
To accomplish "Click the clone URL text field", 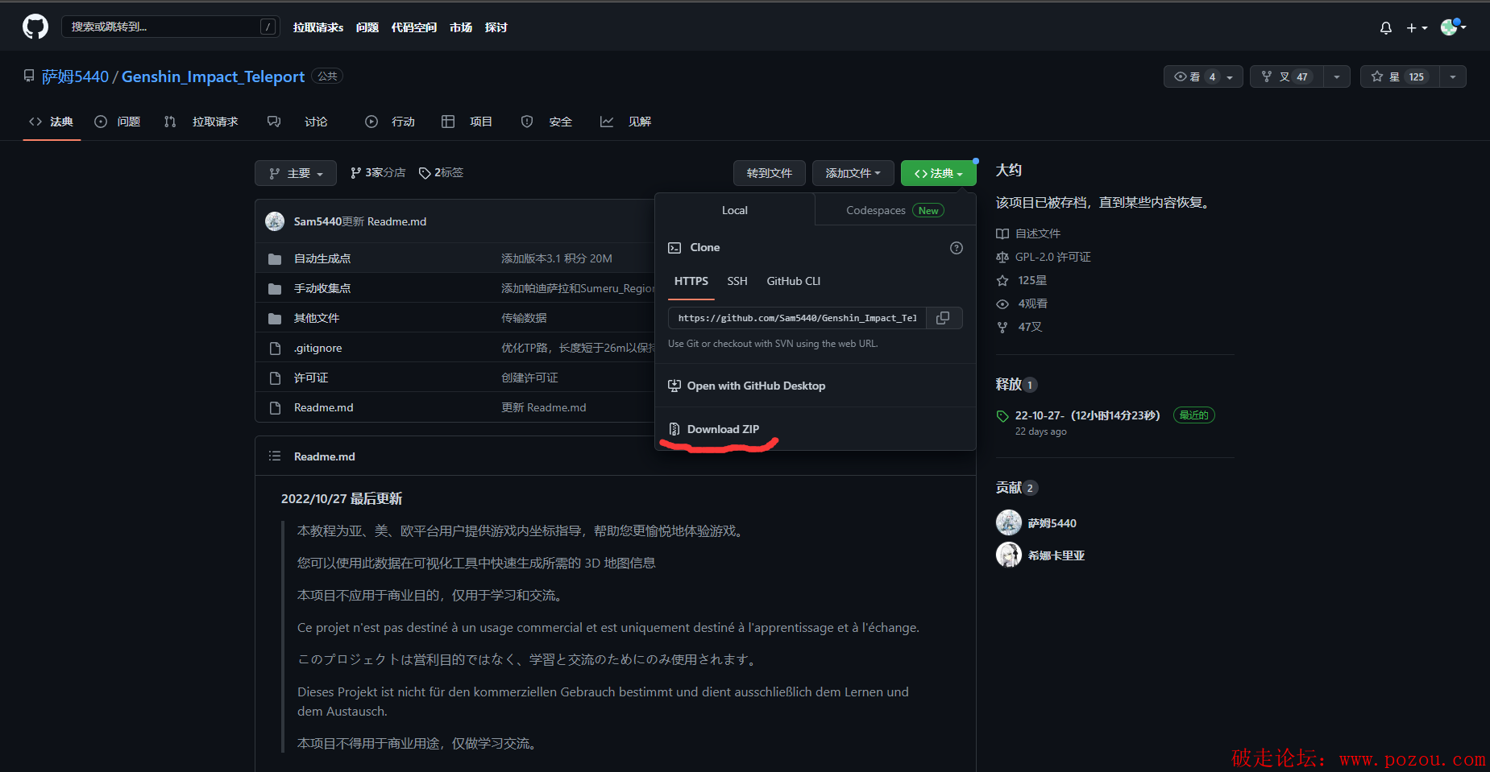I will [798, 318].
